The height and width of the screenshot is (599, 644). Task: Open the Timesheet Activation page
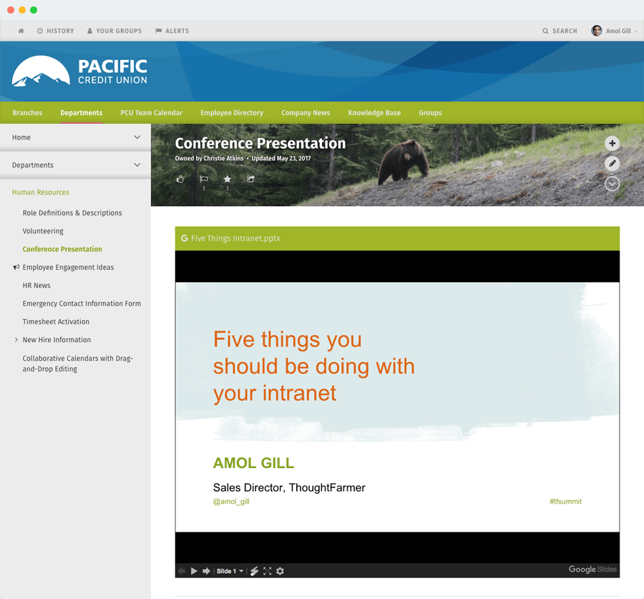pyautogui.click(x=56, y=322)
